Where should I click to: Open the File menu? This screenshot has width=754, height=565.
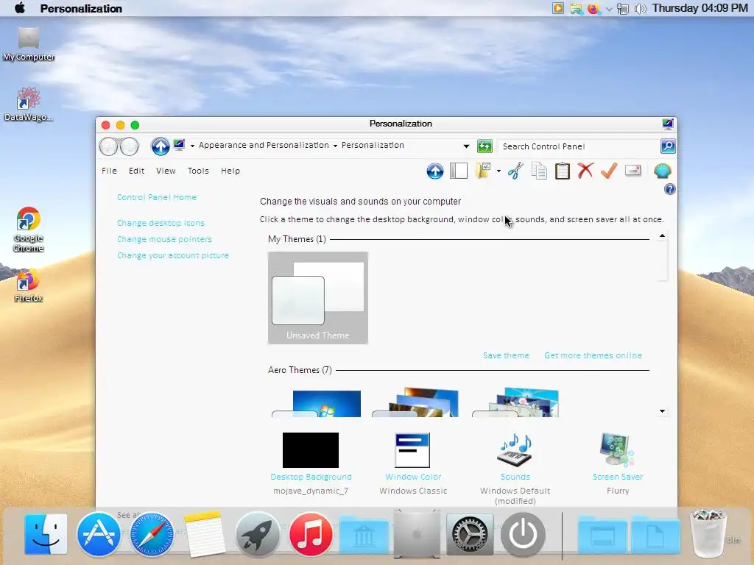pyautogui.click(x=109, y=171)
